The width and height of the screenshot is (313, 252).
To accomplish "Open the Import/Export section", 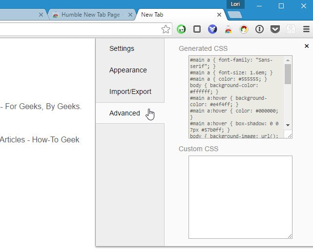I will pyautogui.click(x=130, y=92).
